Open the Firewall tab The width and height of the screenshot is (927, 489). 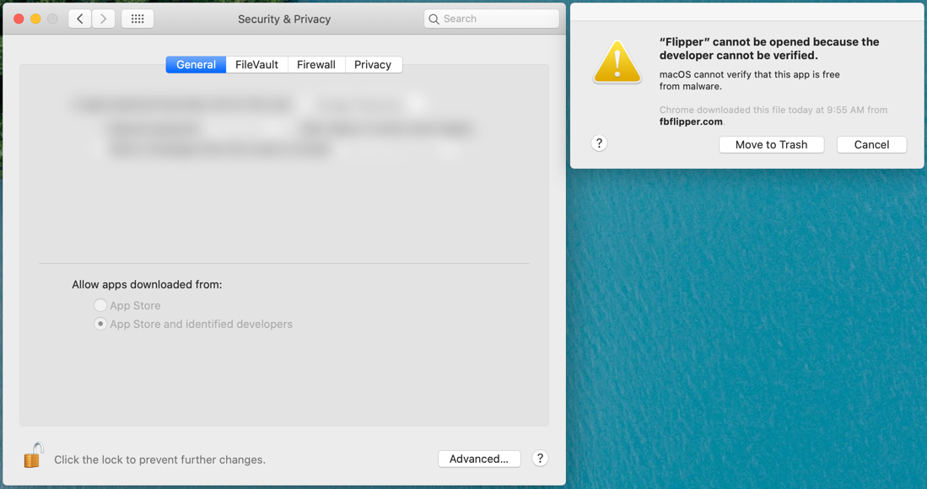point(316,65)
